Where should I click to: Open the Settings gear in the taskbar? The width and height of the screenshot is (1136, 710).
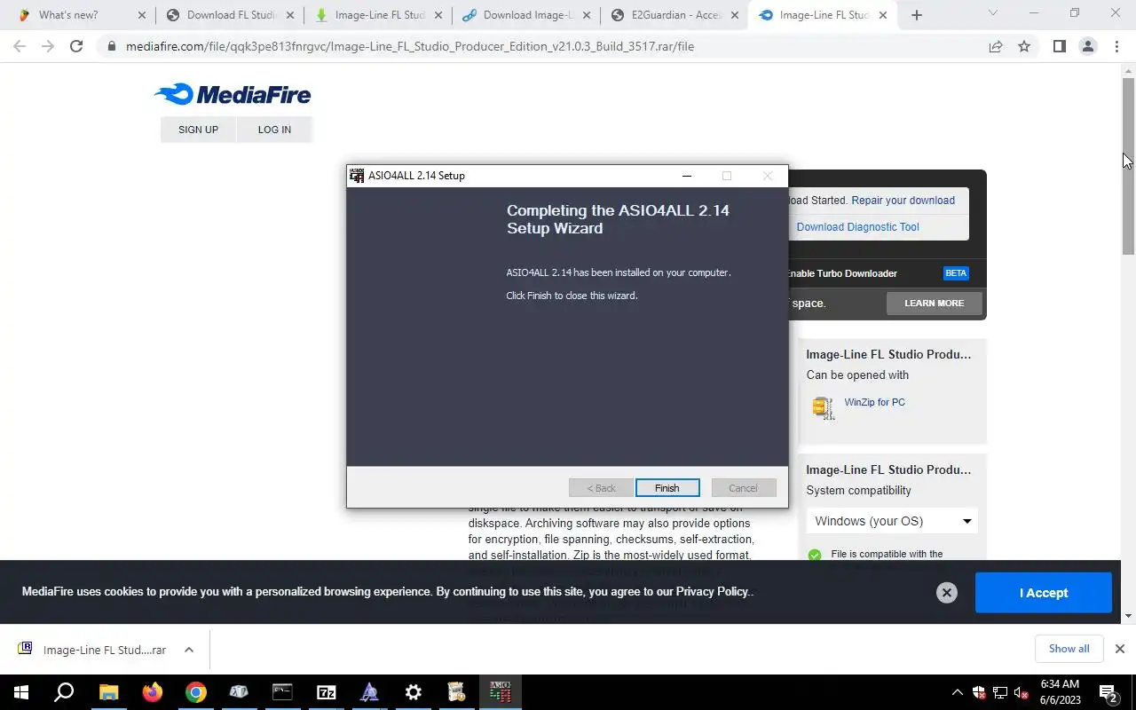(x=413, y=692)
